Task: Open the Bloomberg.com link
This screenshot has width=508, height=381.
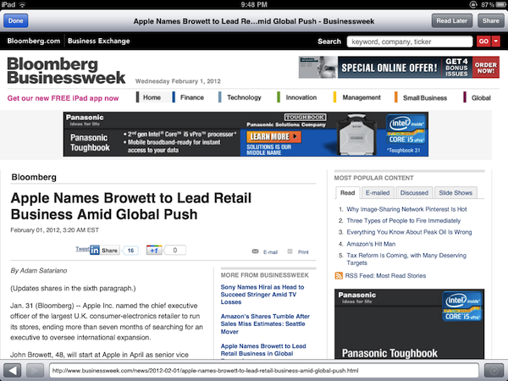Action: [x=33, y=41]
